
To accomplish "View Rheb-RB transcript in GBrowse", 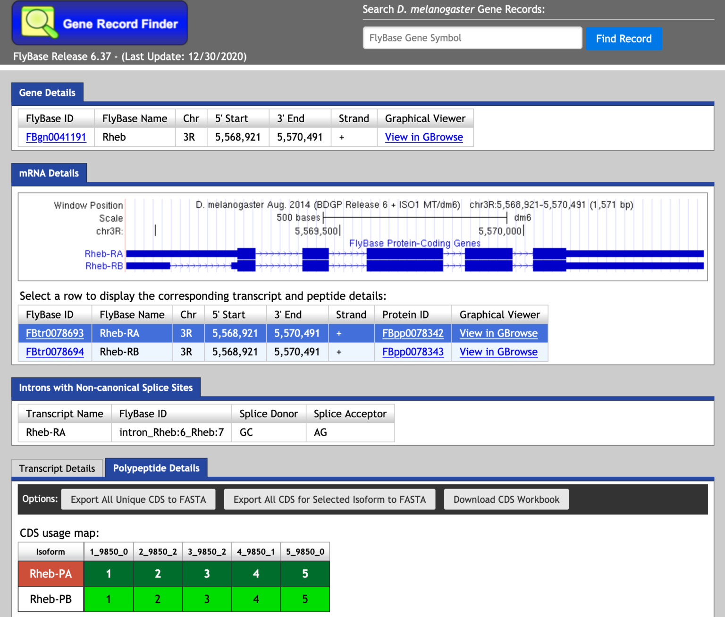I will [x=498, y=352].
